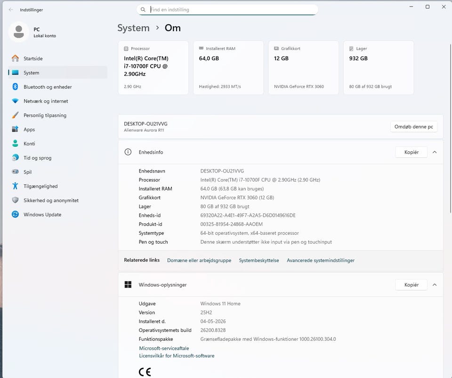Viewport: 452px width, 378px height.
Task: Click the Systemtype value 64-bit operativsystem
Action: (x=250, y=233)
